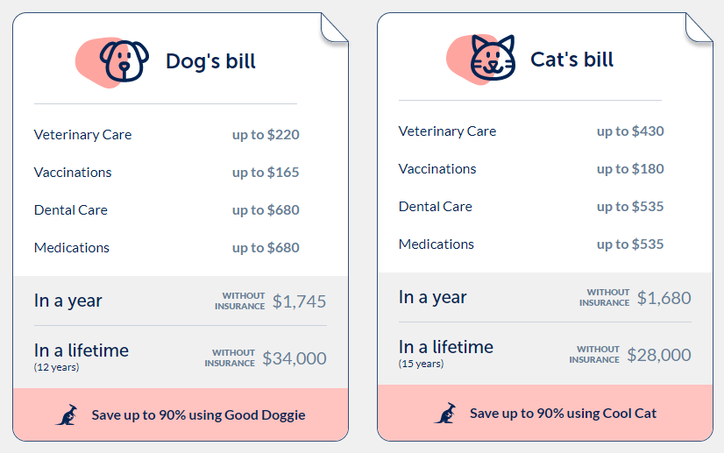Click the dog face icon
724x453 pixels.
[124, 61]
